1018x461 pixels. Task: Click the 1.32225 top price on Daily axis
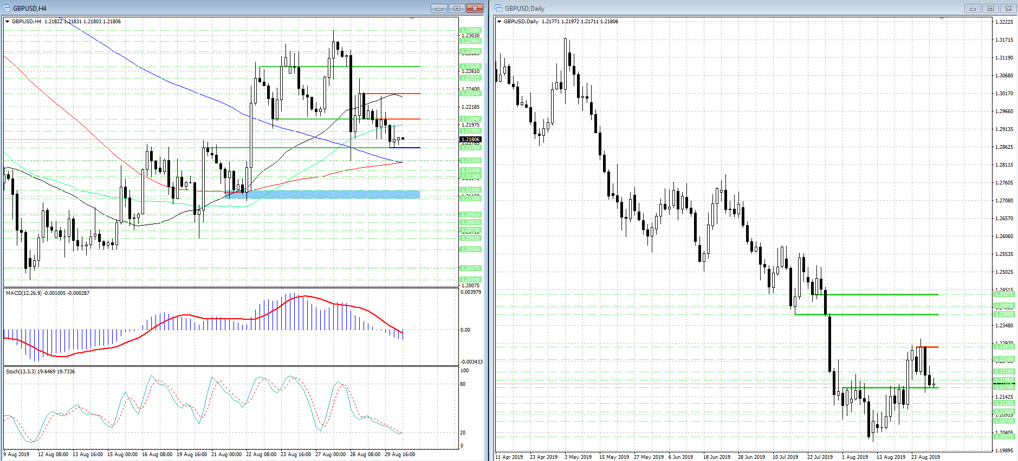coord(1004,22)
